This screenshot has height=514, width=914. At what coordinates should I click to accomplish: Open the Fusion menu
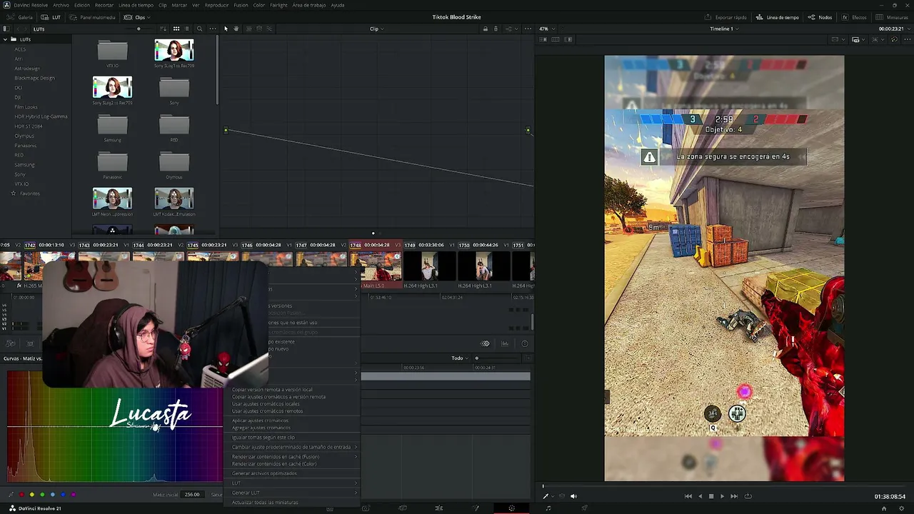coord(241,5)
